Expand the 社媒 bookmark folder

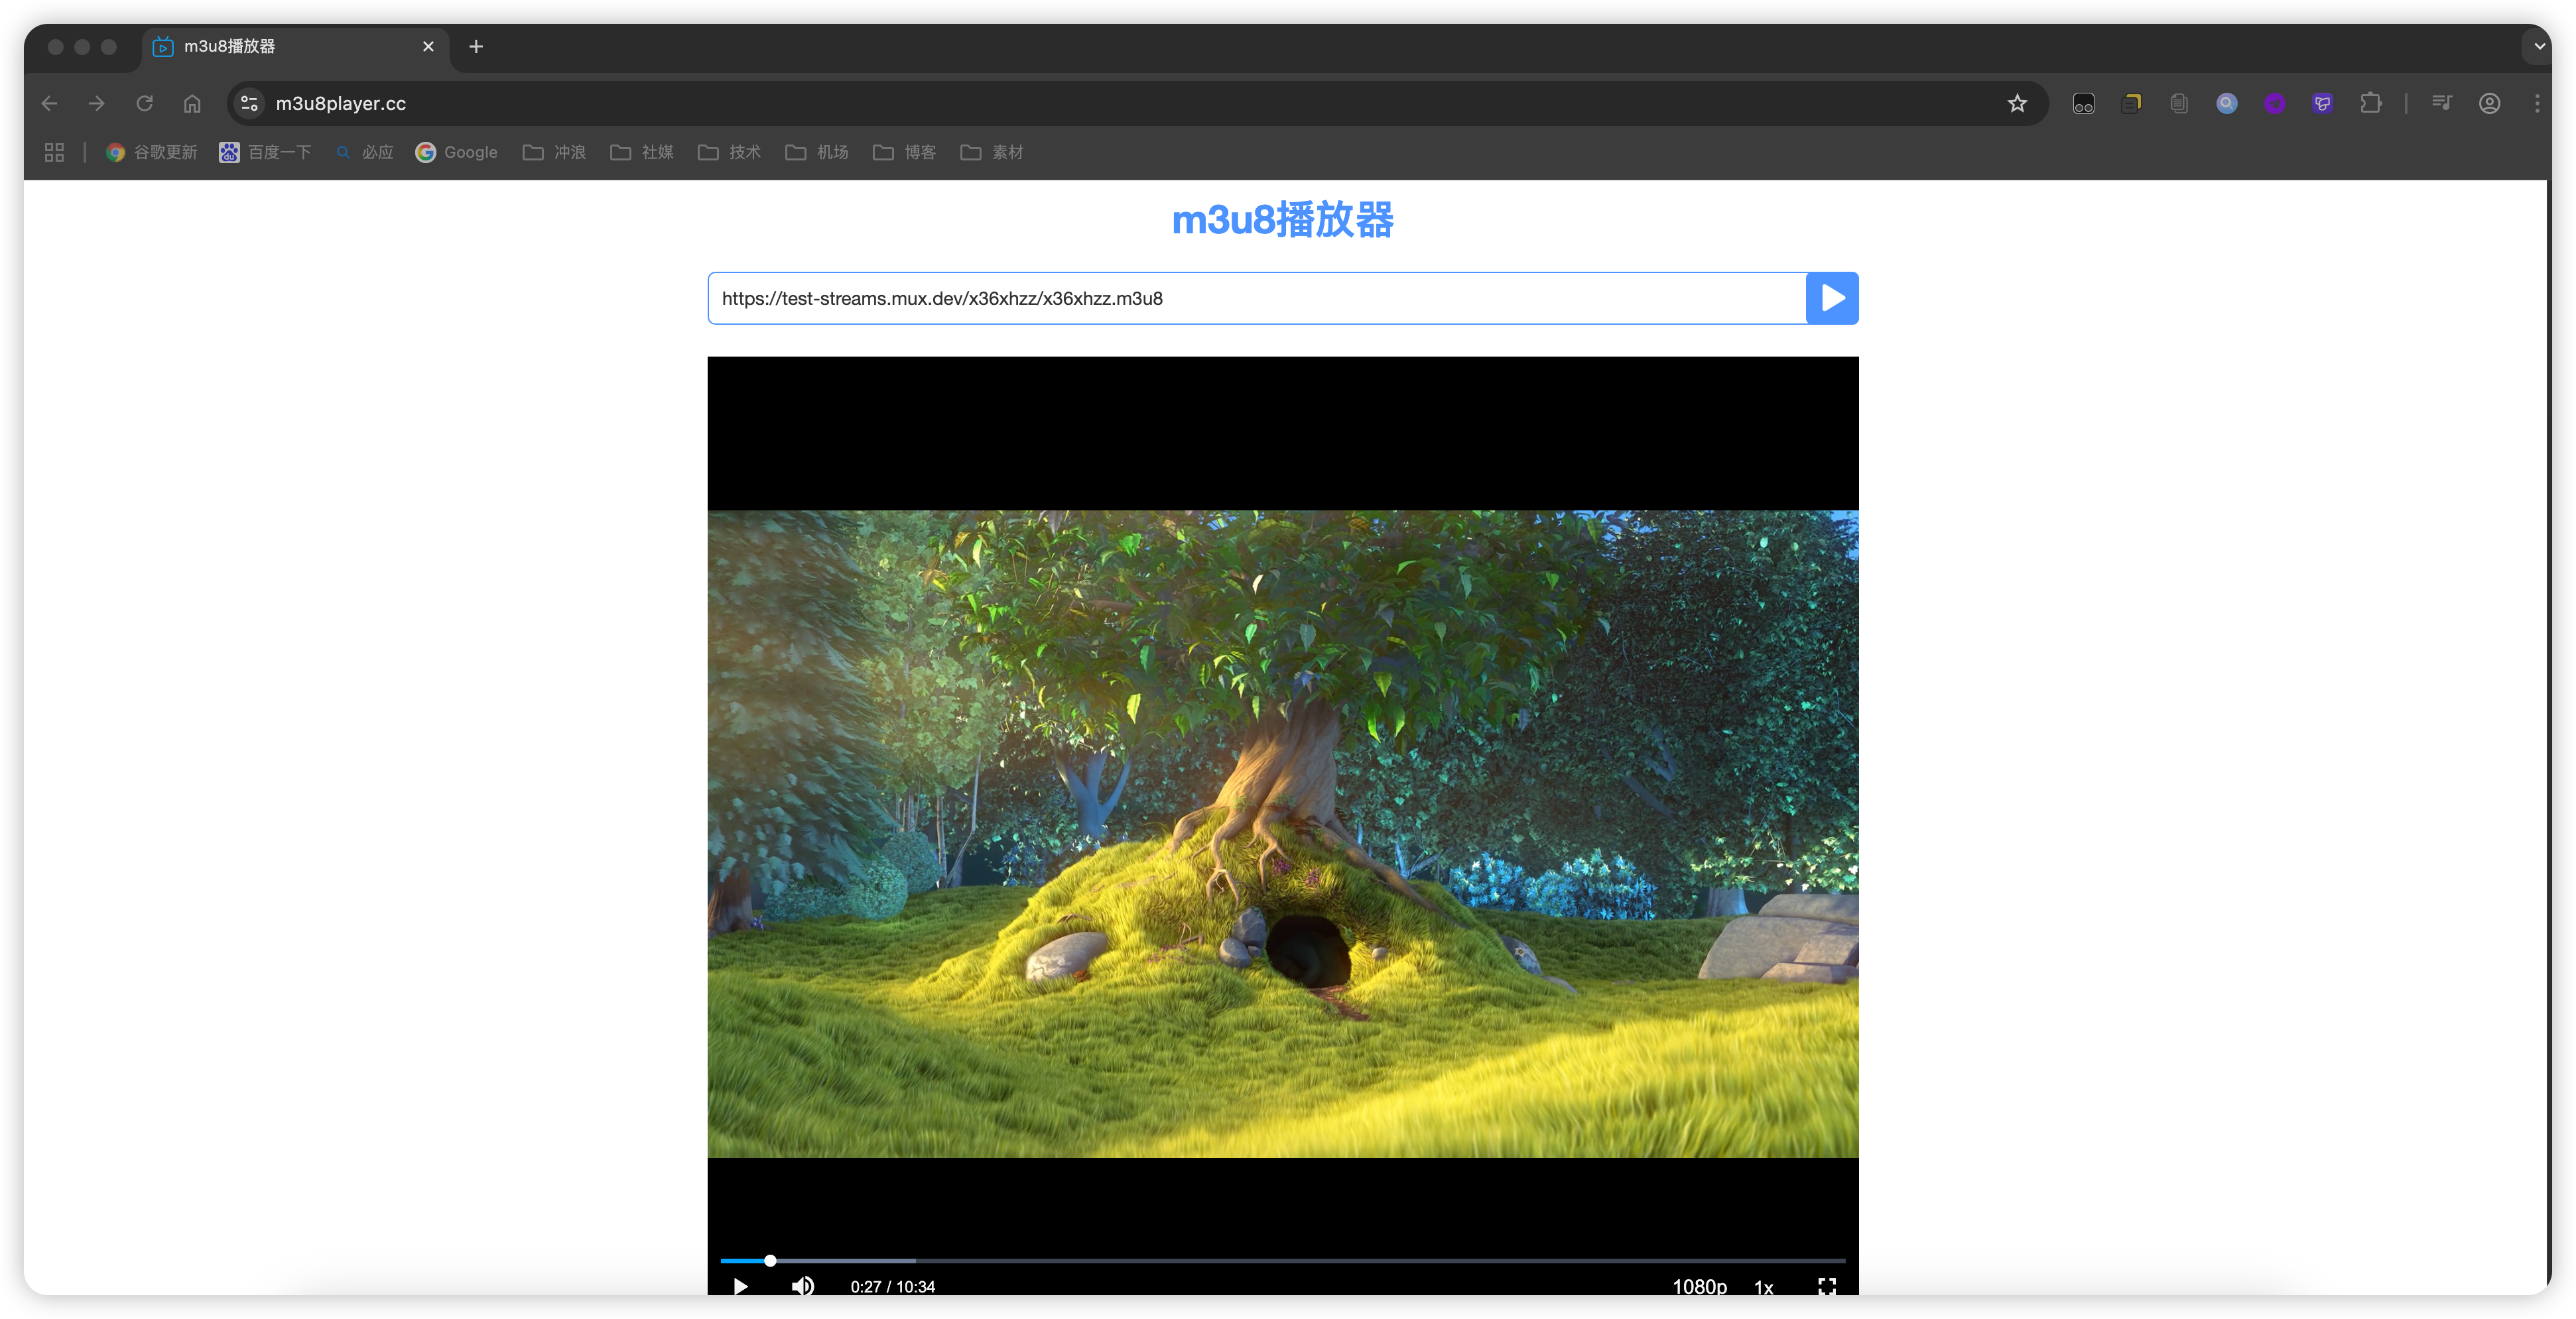point(642,152)
